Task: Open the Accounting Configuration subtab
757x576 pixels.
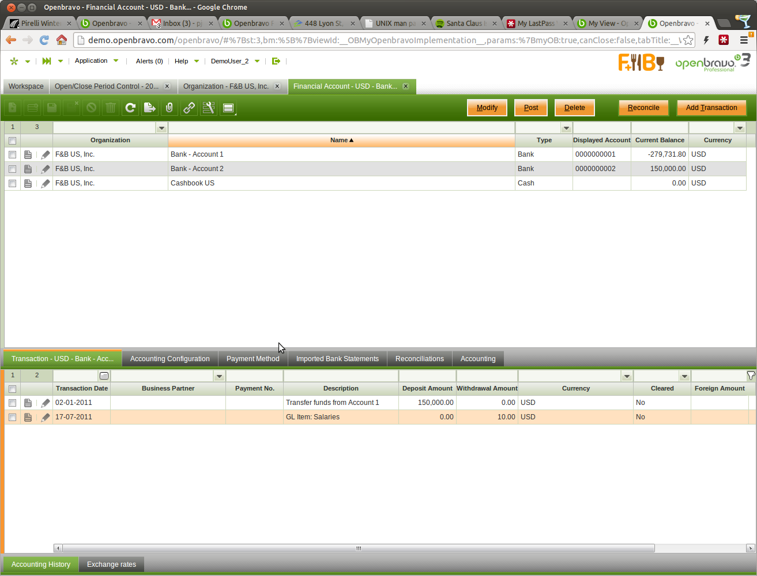Action: click(x=170, y=359)
